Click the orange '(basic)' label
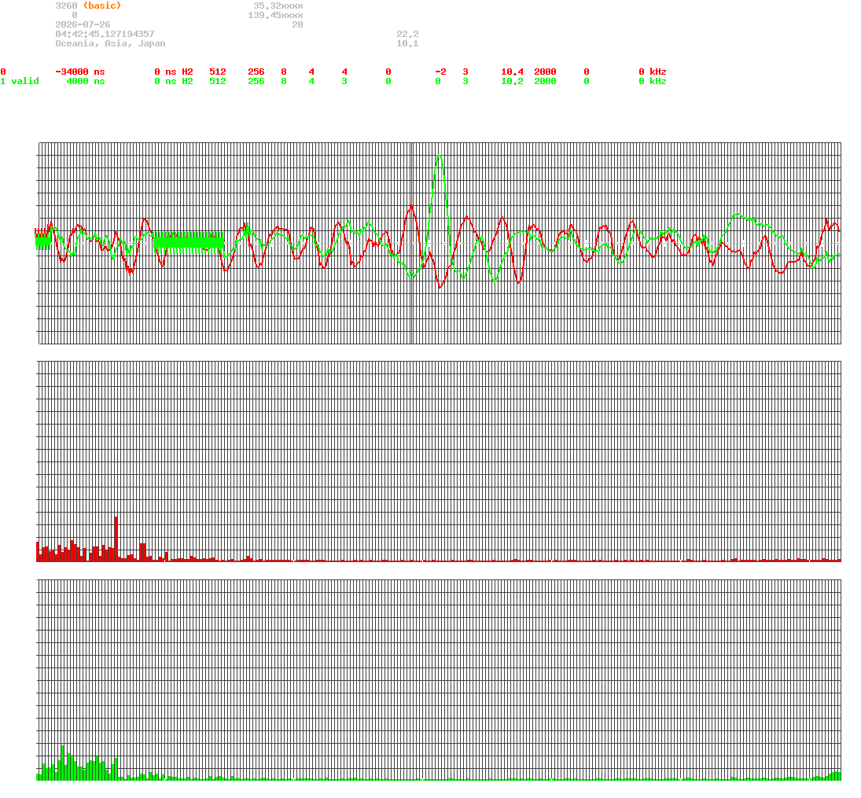The width and height of the screenshot is (861, 798). click(102, 6)
